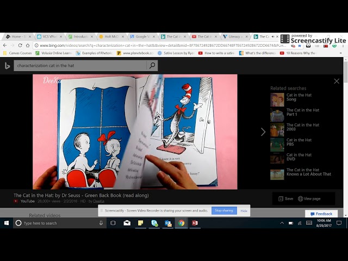The image size is (348, 261).
Task: Go back with browser back arrow
Action: 5,46
